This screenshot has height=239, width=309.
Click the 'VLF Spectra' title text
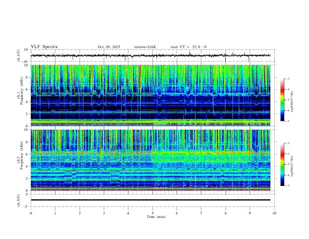pyautogui.click(x=44, y=47)
